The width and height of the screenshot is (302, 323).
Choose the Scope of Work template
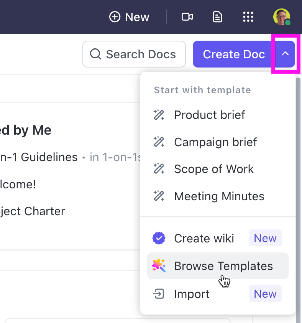point(214,169)
